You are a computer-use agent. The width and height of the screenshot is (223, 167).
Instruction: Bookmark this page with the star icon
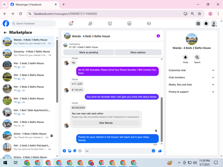point(199,14)
